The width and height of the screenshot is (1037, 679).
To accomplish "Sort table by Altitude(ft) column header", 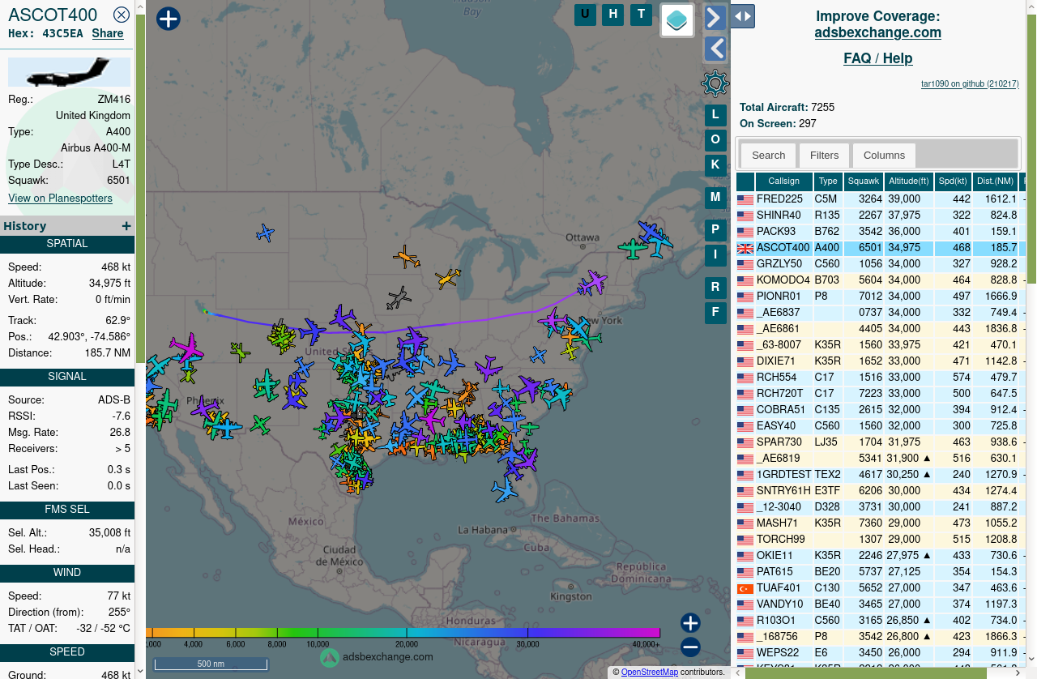I will pyautogui.click(x=908, y=181).
